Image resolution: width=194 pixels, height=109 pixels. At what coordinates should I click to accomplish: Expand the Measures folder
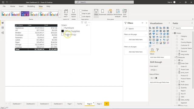click(x=175, y=57)
